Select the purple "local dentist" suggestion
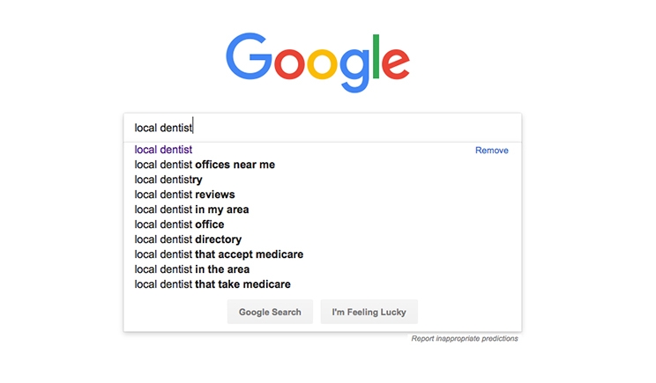 click(x=163, y=150)
